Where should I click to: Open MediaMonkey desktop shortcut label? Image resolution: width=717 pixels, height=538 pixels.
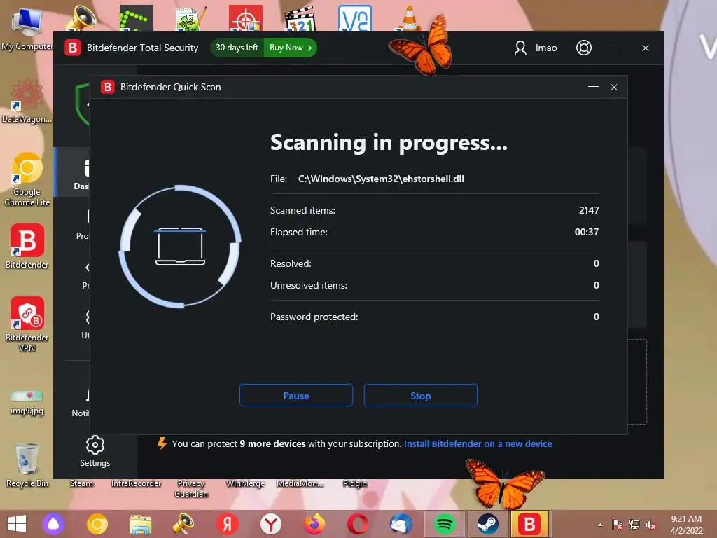tap(300, 483)
